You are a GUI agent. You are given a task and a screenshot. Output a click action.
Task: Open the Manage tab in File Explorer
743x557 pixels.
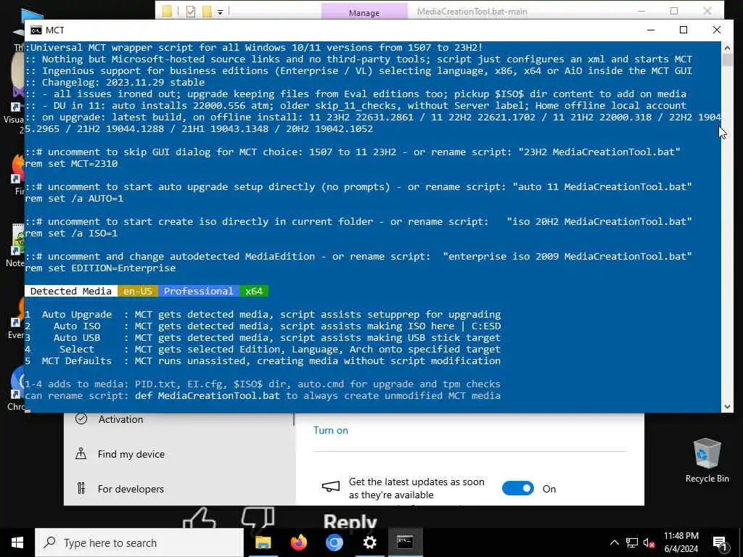tap(364, 13)
